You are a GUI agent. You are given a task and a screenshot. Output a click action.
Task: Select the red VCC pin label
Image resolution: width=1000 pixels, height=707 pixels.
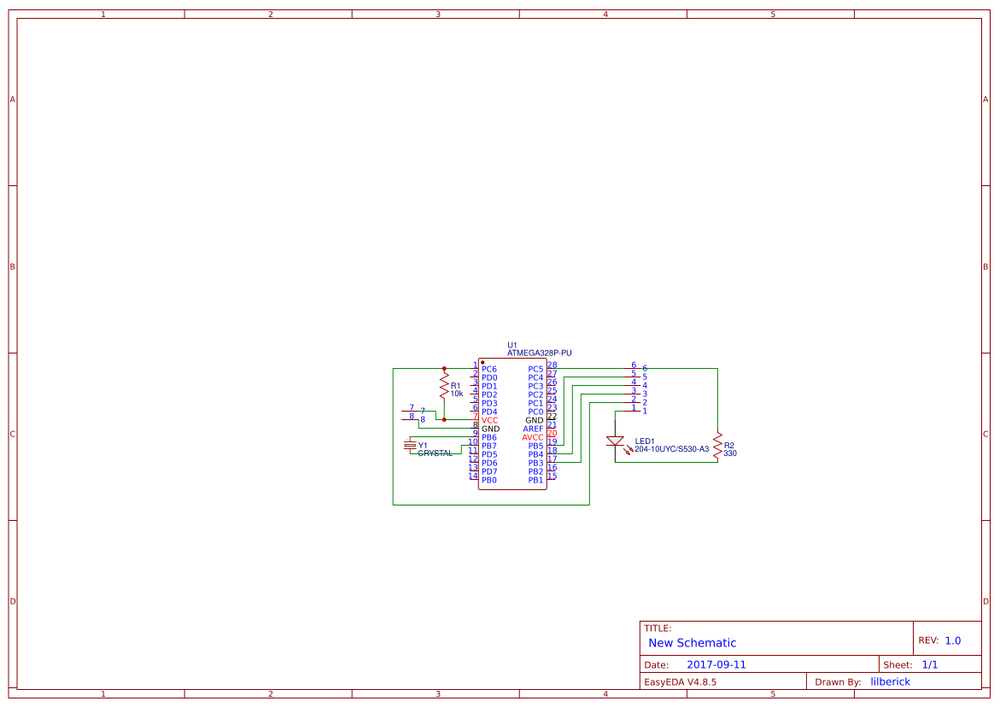pyautogui.click(x=490, y=420)
